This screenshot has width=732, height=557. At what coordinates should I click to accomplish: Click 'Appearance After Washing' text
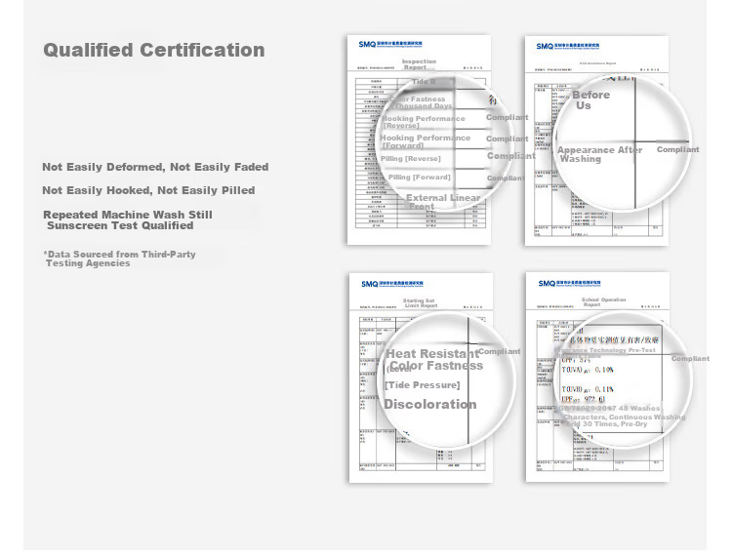[600, 154]
